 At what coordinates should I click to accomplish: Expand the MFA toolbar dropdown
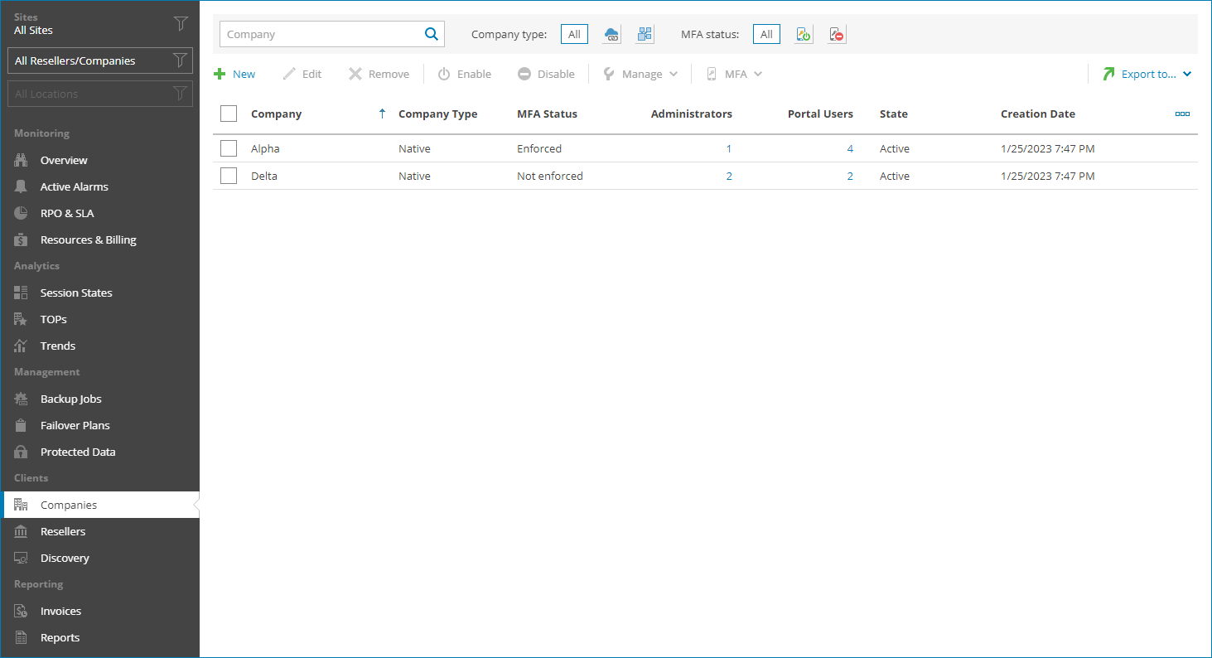point(734,74)
